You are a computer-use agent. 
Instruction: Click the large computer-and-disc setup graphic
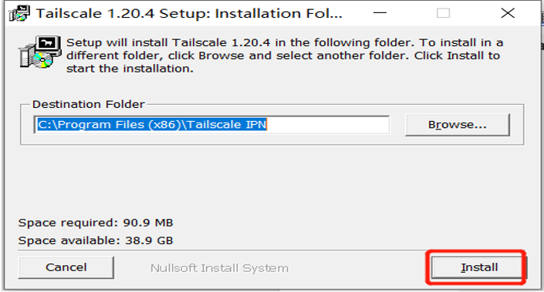pyautogui.click(x=40, y=52)
